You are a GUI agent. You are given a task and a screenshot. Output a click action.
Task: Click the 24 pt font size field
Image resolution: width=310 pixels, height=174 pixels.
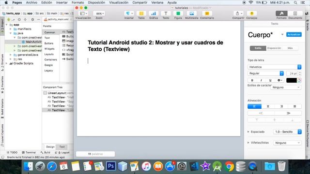(x=292, y=73)
